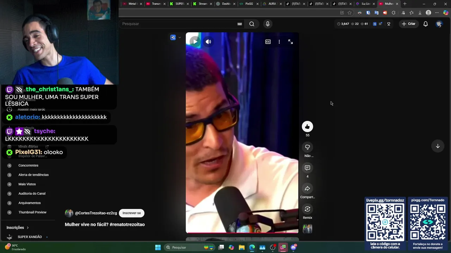
Task: Open the weather widget showing 30°C
Action: click(16, 247)
